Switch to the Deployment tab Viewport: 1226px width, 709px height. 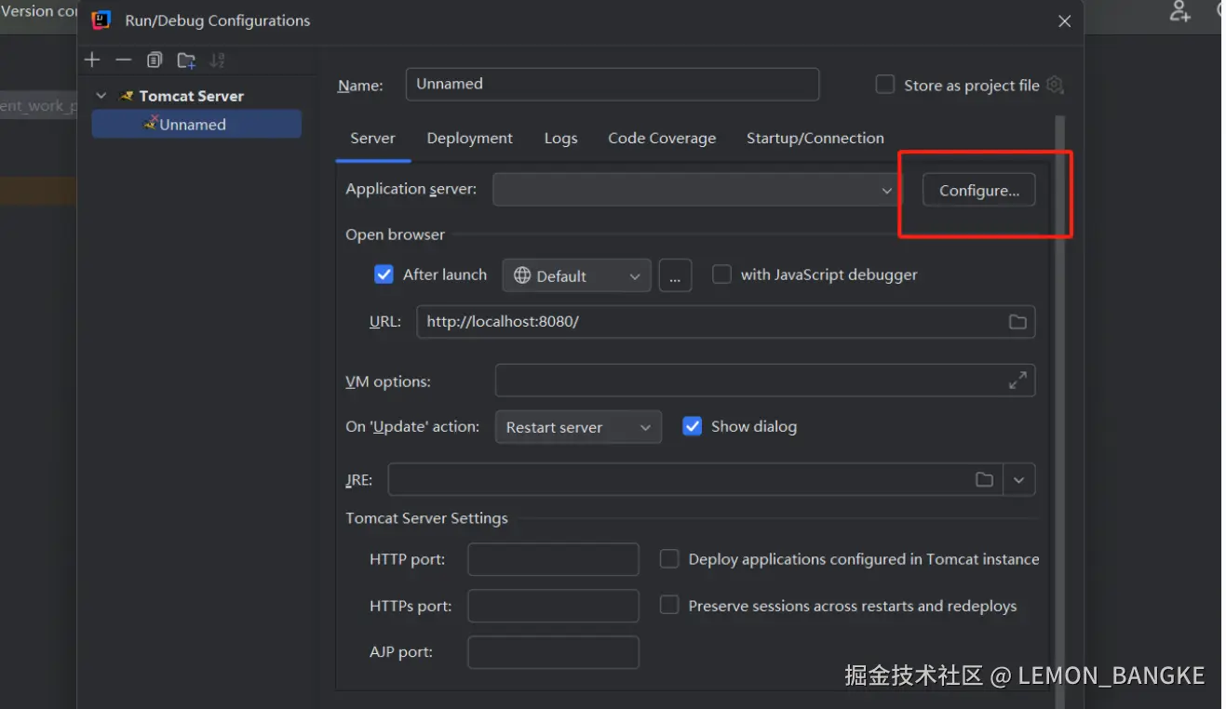coord(469,138)
